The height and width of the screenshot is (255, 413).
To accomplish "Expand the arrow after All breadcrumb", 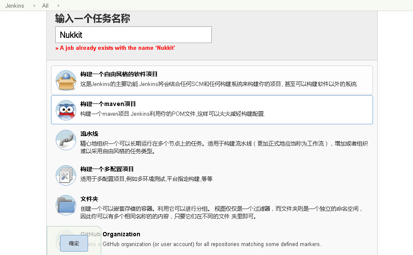I will (x=58, y=6).
